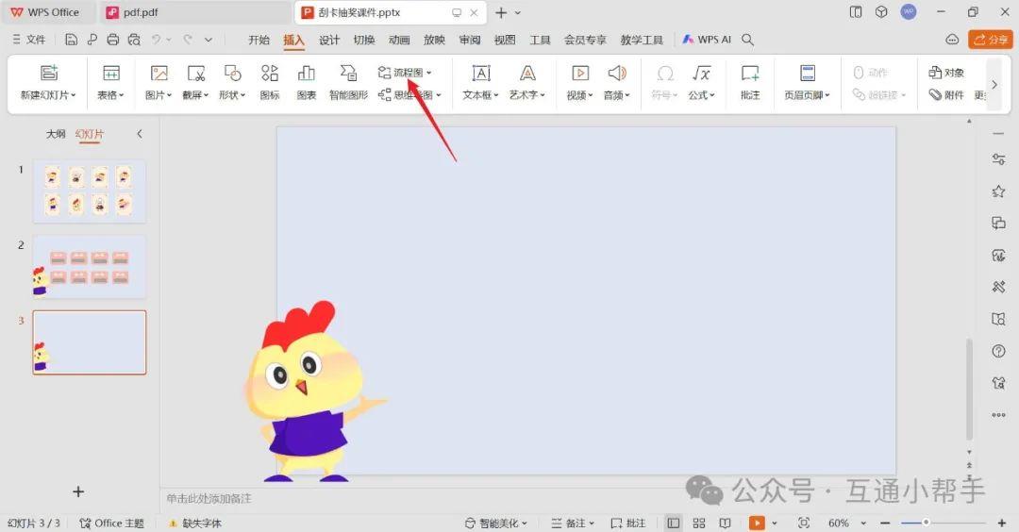Insert a Video (视频)

(579, 82)
